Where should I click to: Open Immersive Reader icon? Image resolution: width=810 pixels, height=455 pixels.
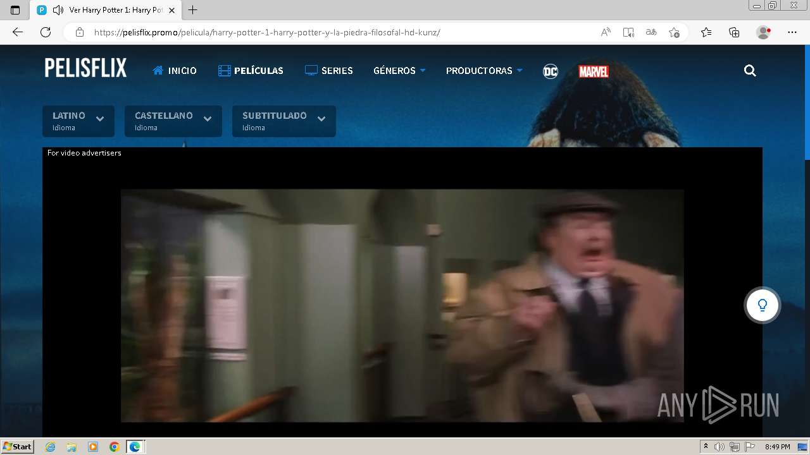coord(628,32)
